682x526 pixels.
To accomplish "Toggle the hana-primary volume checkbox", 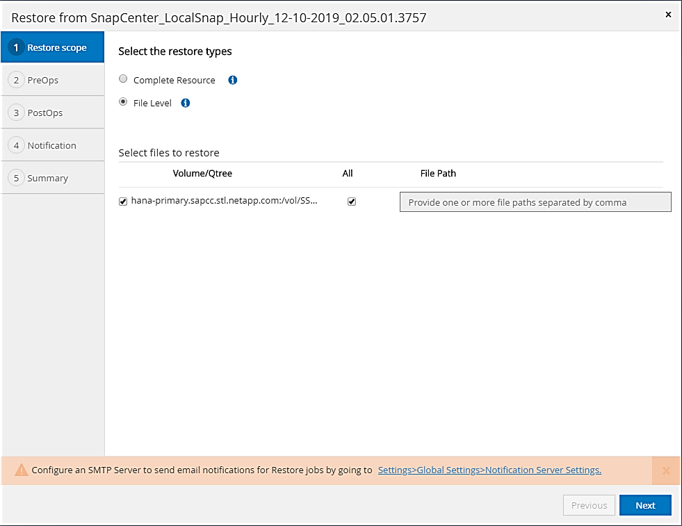I will [123, 202].
